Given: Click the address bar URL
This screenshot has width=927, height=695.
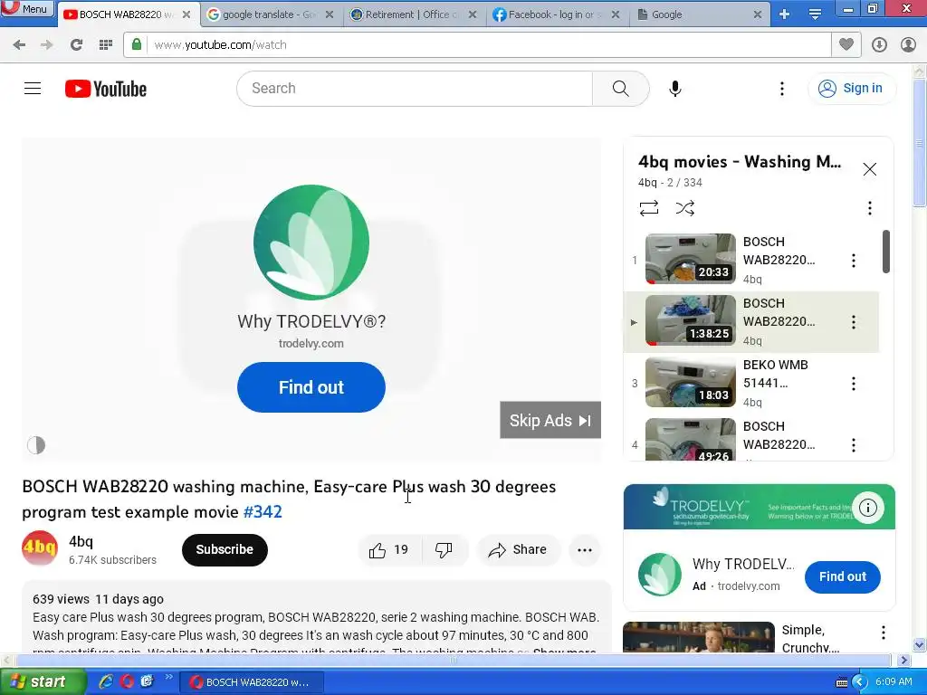Looking at the screenshot, I should point(221,45).
